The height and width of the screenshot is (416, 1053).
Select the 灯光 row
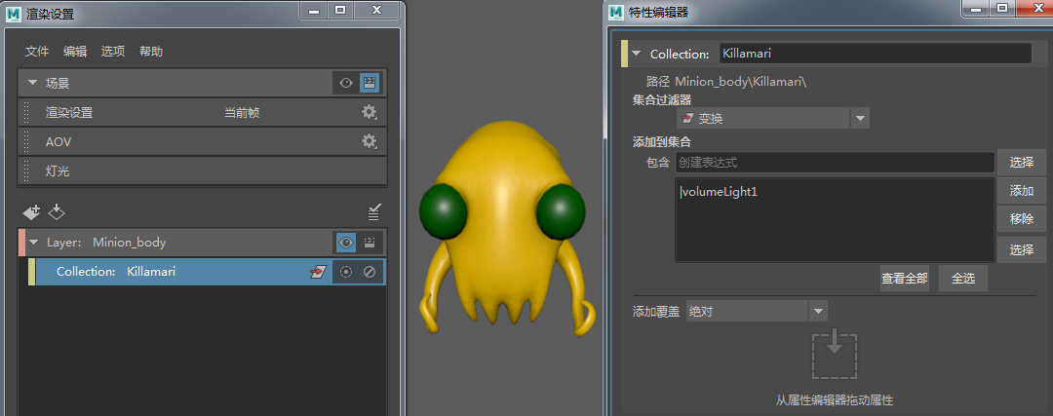tap(203, 171)
